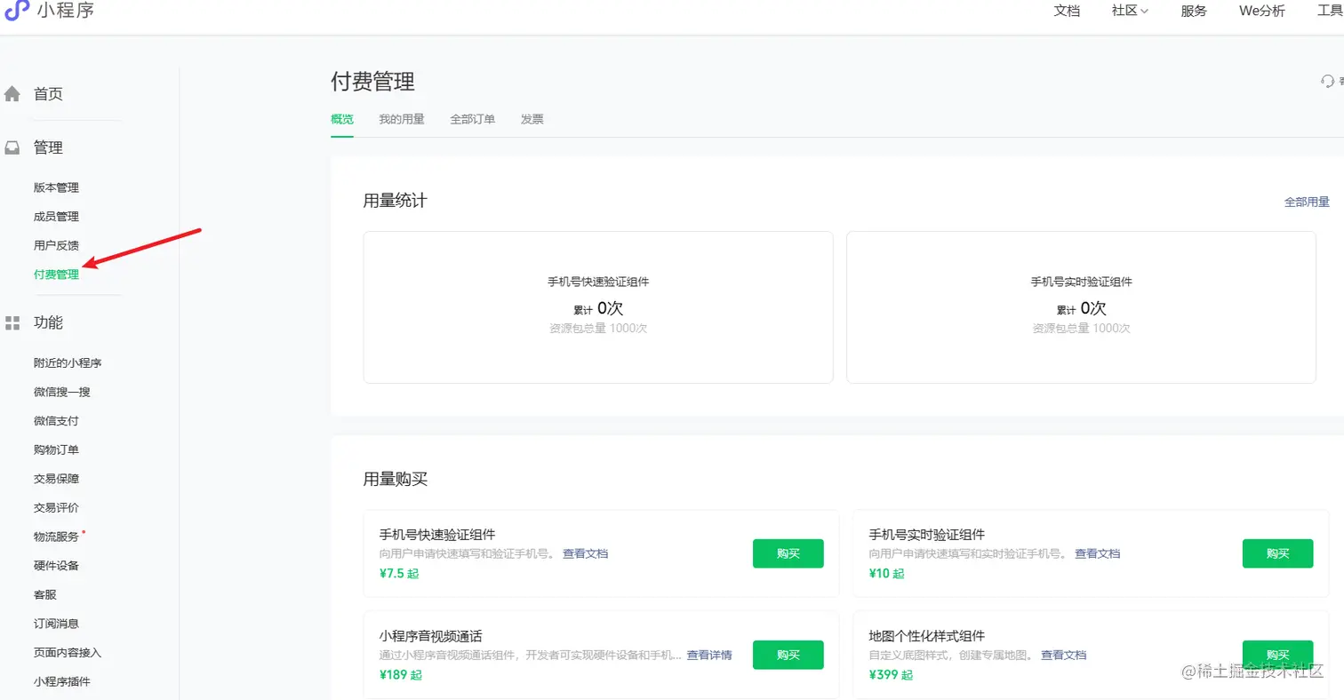Open 查看文档 for 手机号快速验证组件
This screenshot has height=700, width=1344.
[585, 553]
